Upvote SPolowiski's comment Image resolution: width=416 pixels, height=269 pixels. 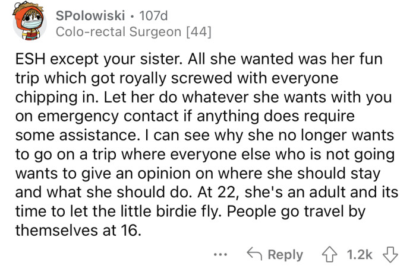coord(327,254)
